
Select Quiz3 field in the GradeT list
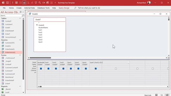point(40,42)
